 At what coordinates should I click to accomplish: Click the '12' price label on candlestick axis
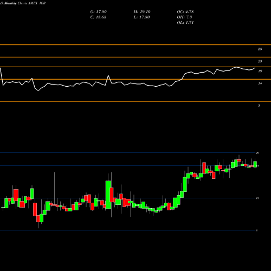pos(257,198)
